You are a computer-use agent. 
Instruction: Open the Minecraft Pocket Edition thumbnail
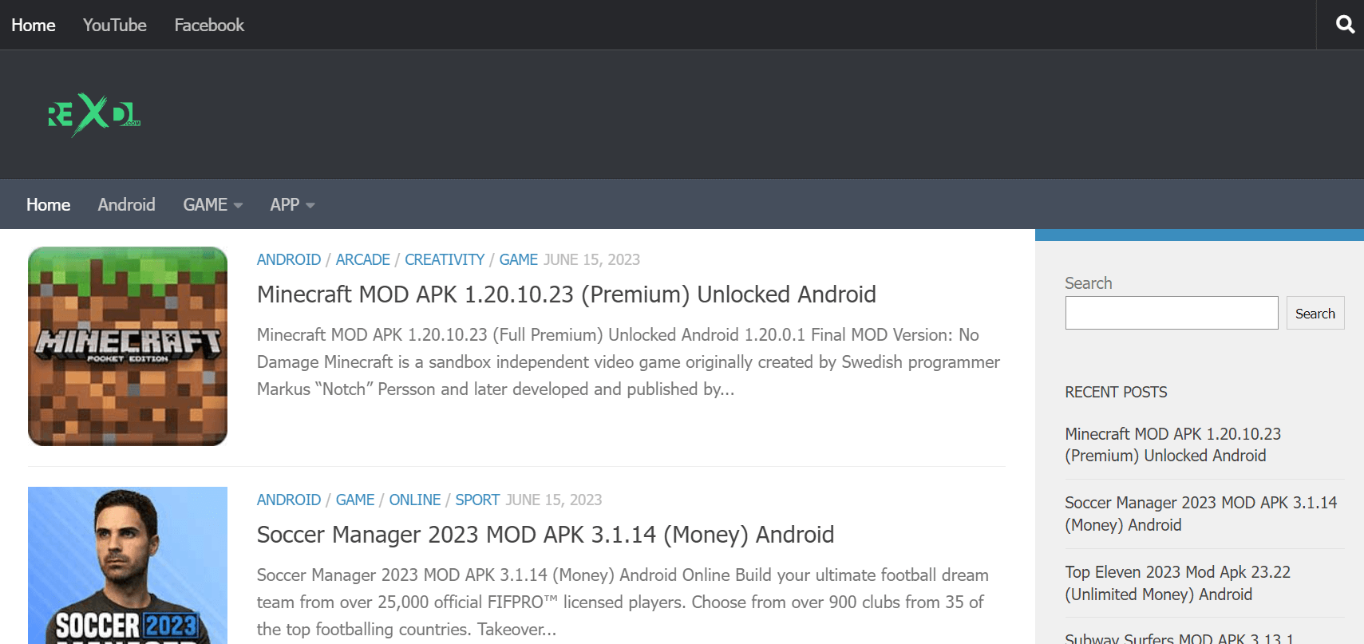128,346
